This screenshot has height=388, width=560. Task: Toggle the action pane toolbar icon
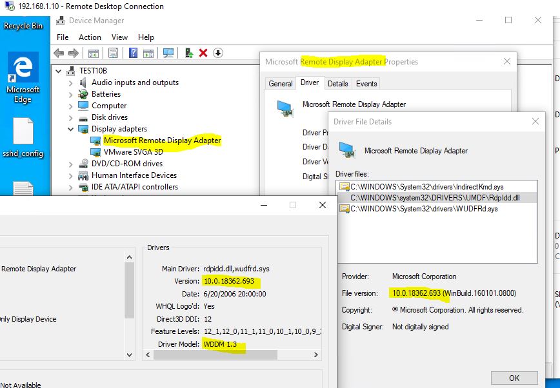(x=148, y=53)
